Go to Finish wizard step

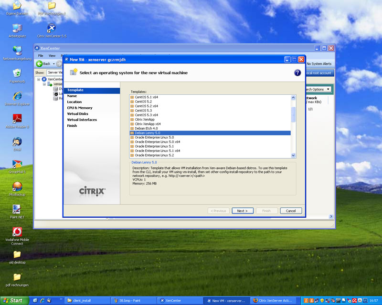coord(92,126)
